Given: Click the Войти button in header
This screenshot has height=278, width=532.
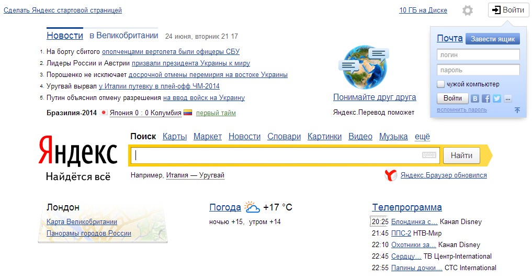Looking at the screenshot, I should pos(508,10).
